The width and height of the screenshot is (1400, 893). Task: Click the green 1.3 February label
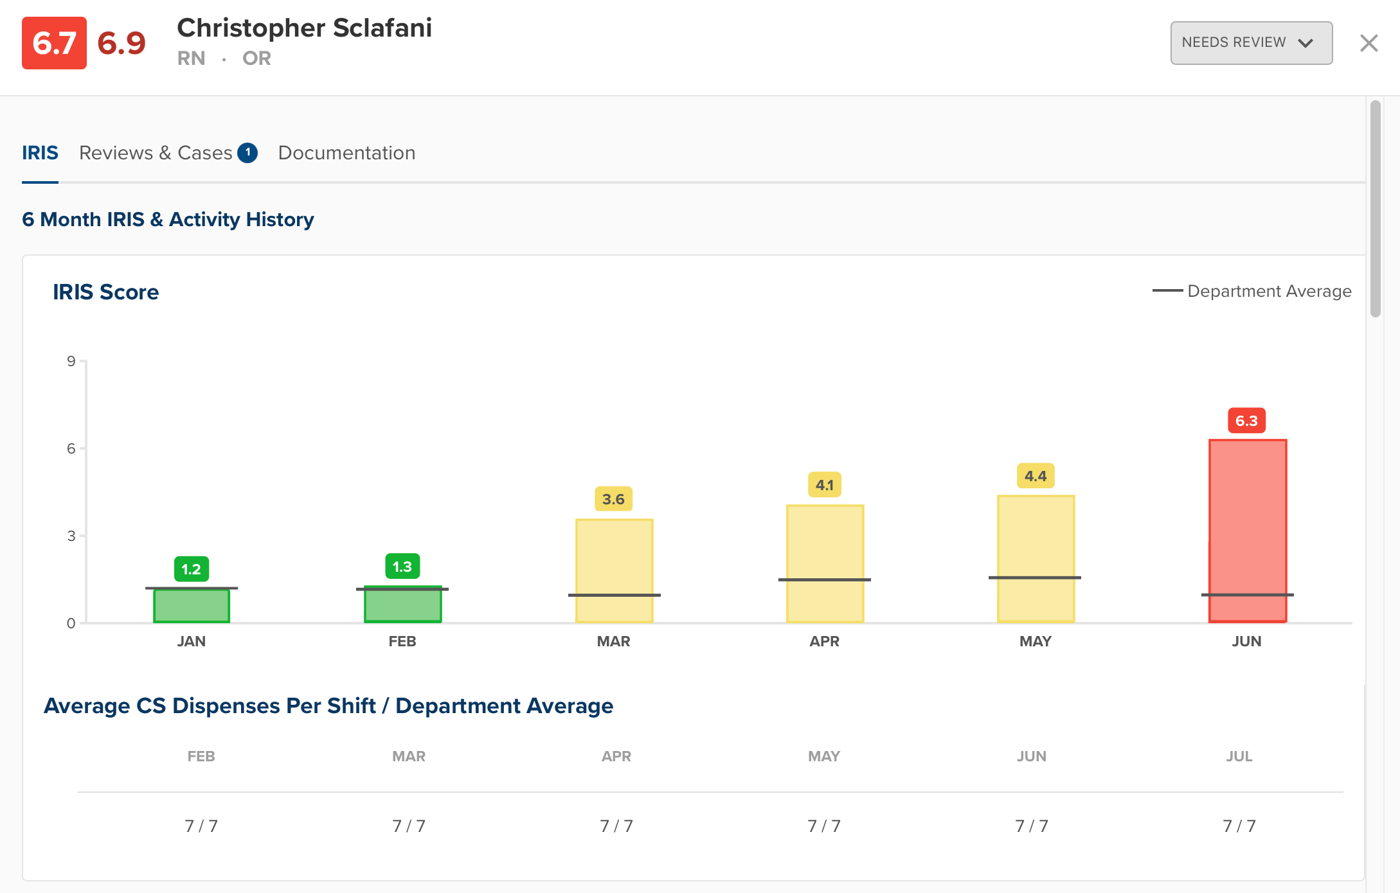(x=402, y=567)
